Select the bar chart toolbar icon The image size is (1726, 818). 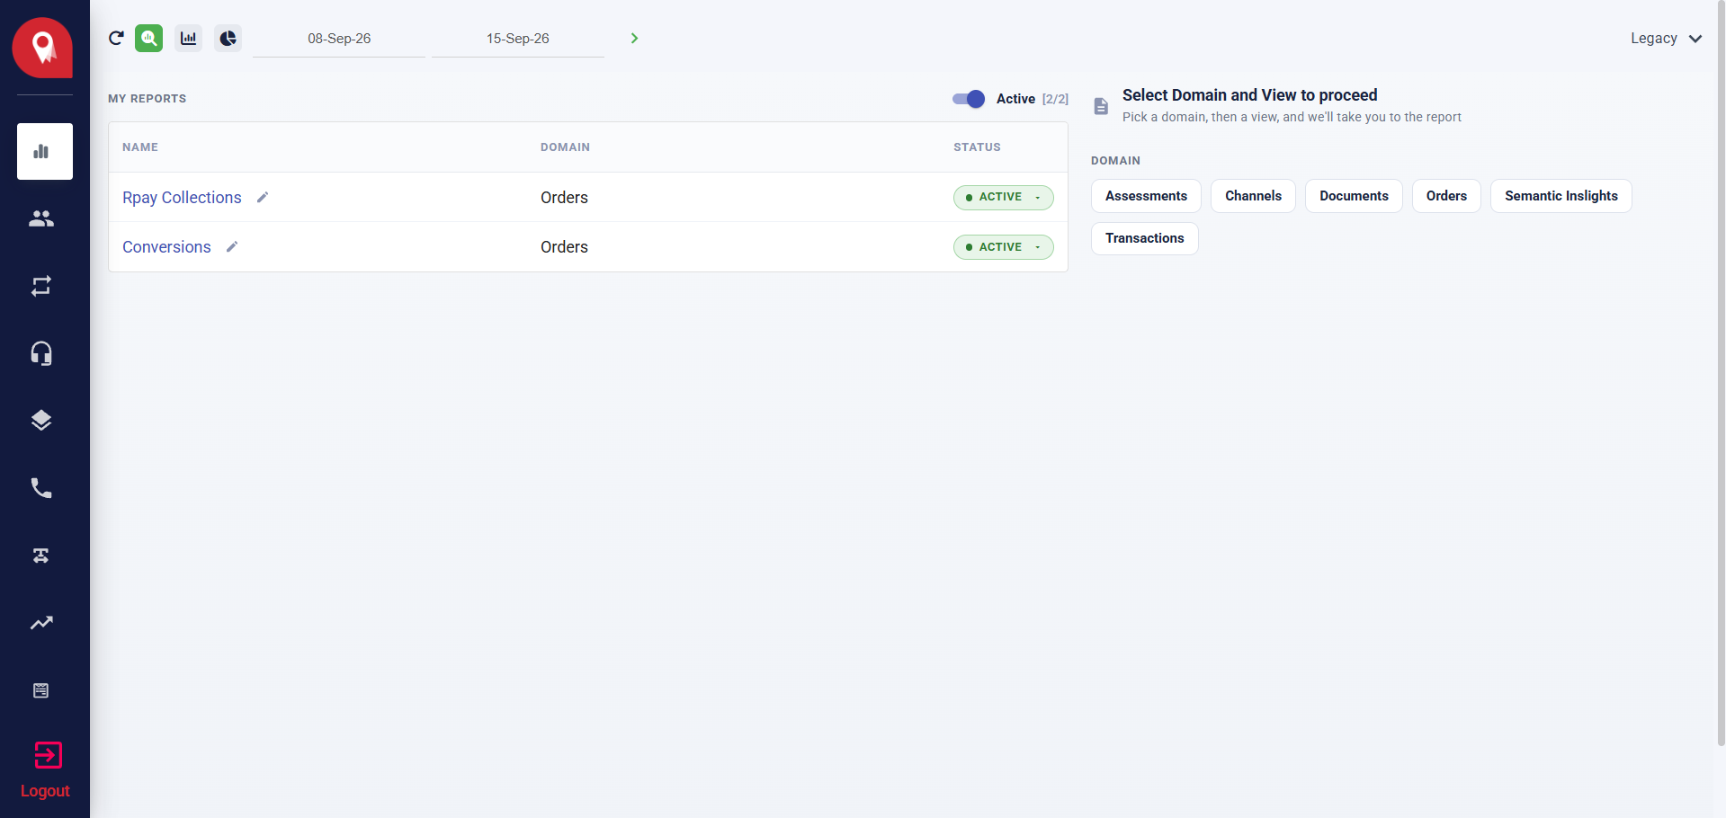coord(188,38)
